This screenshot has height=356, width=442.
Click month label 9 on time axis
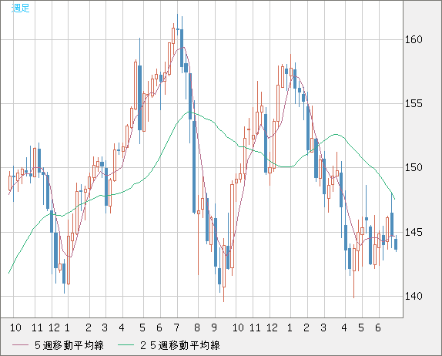tap(214, 327)
